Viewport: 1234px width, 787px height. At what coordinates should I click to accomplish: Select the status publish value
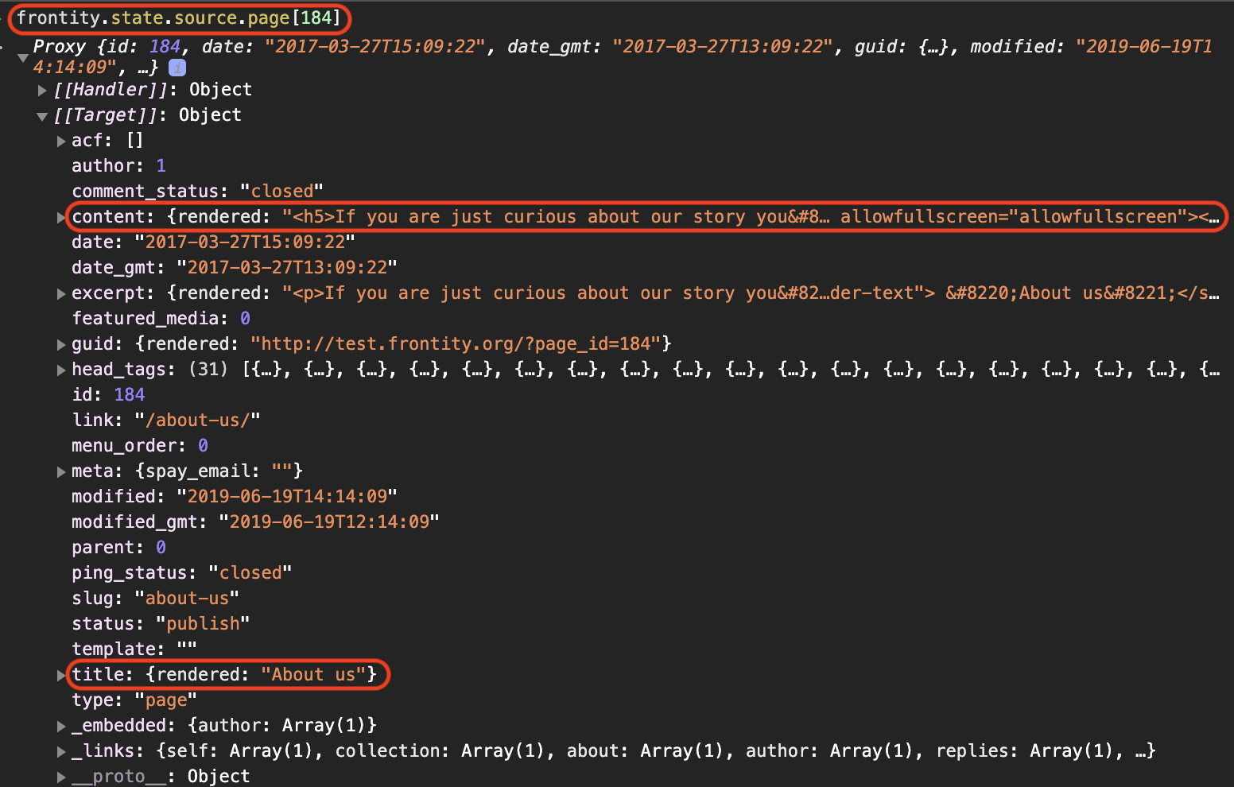click(x=203, y=624)
